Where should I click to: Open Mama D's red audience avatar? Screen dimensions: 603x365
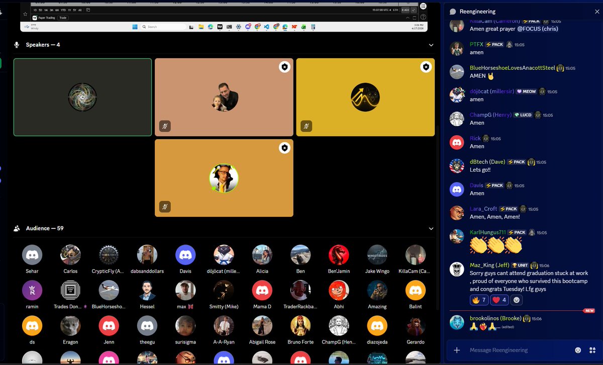(x=262, y=290)
